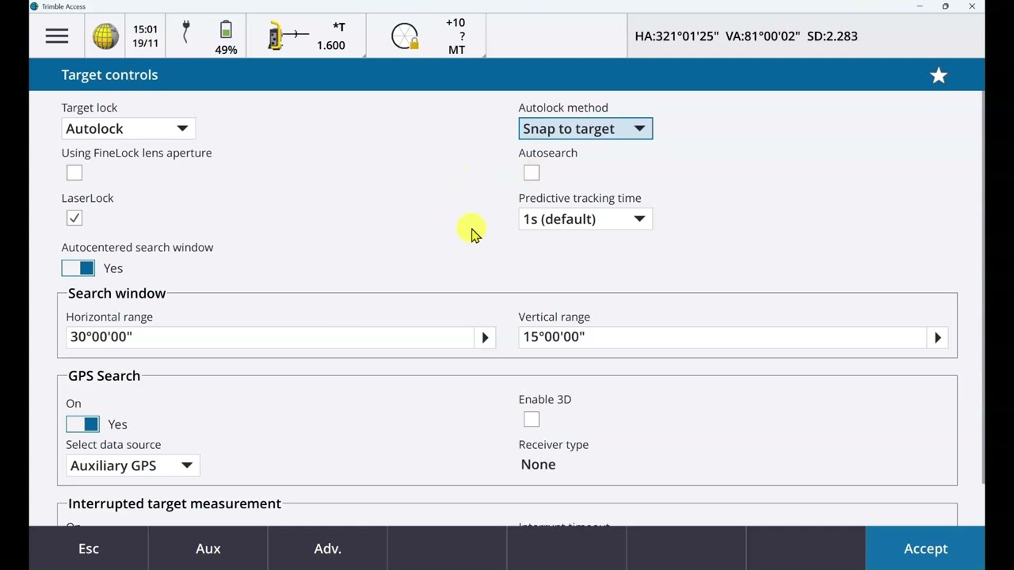Tick the Enable 3D checkbox
The image size is (1014, 570).
532,420
